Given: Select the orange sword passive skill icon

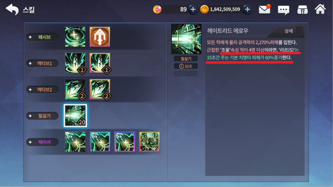Looking at the screenshot, I should pyautogui.click(x=100, y=37).
